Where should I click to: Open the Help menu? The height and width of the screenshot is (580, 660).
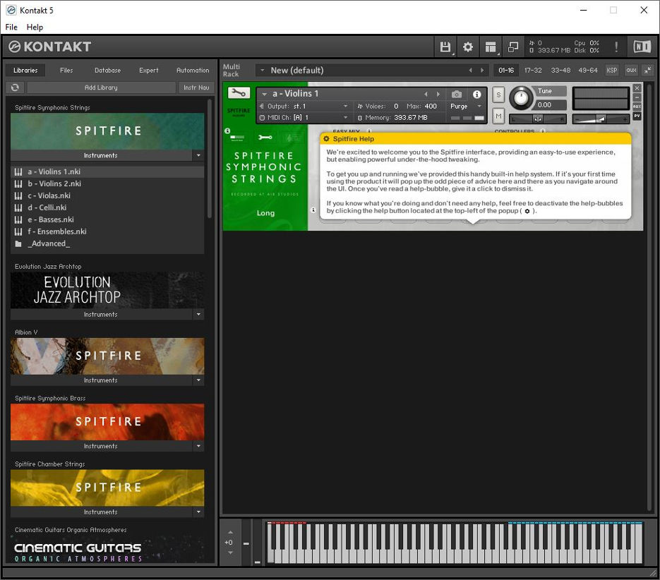(35, 27)
